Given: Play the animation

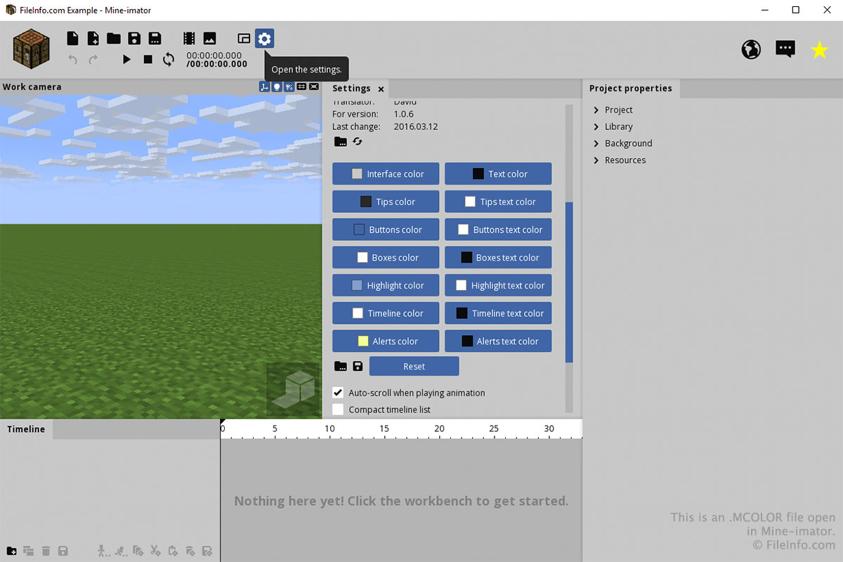Looking at the screenshot, I should [127, 60].
